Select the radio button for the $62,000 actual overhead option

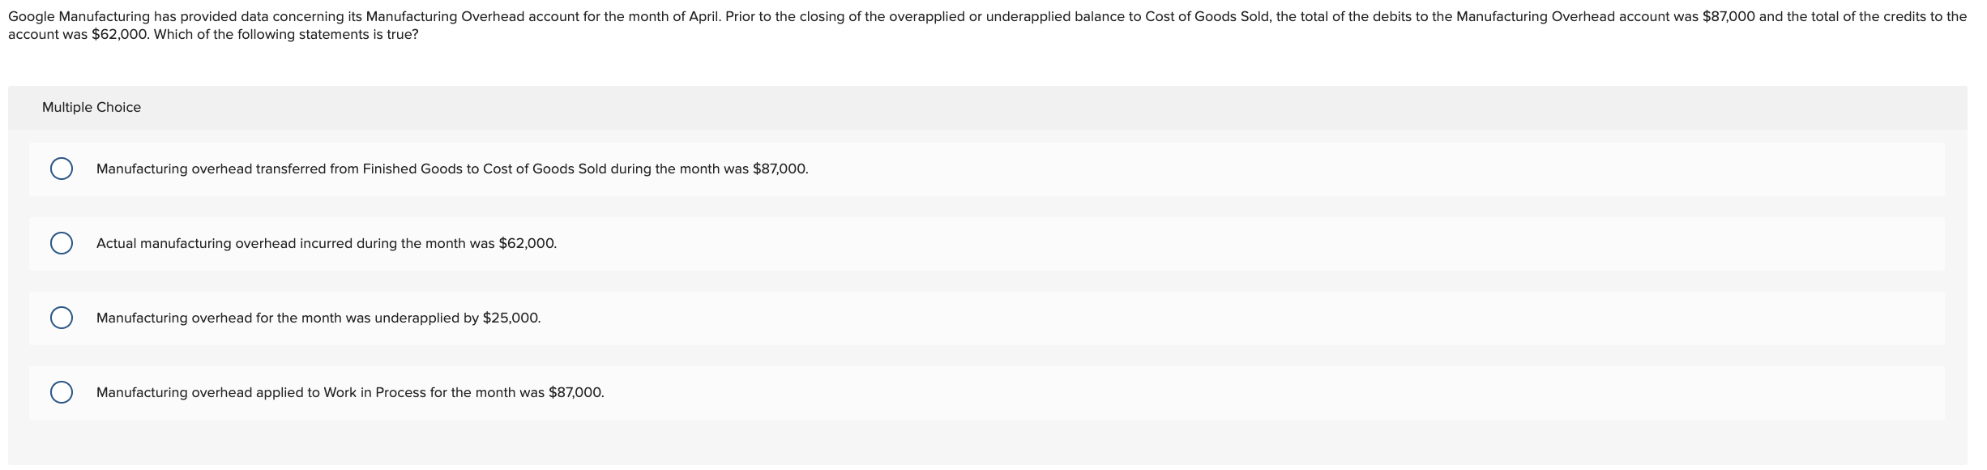point(62,242)
